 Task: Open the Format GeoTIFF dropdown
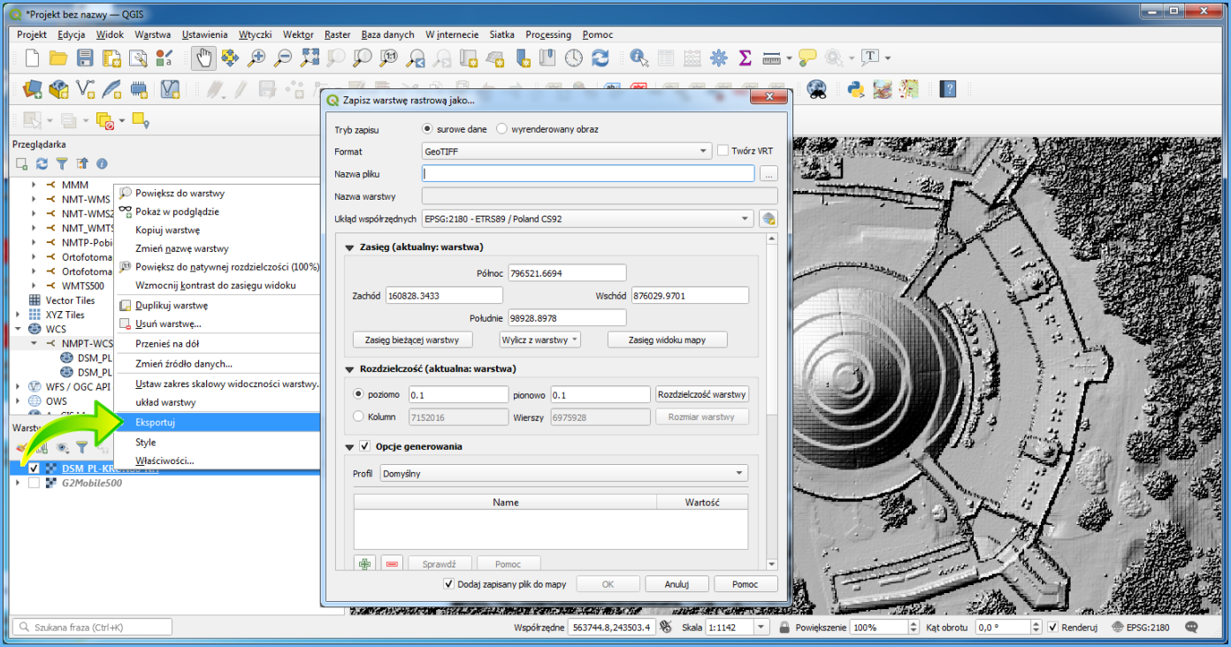point(566,151)
